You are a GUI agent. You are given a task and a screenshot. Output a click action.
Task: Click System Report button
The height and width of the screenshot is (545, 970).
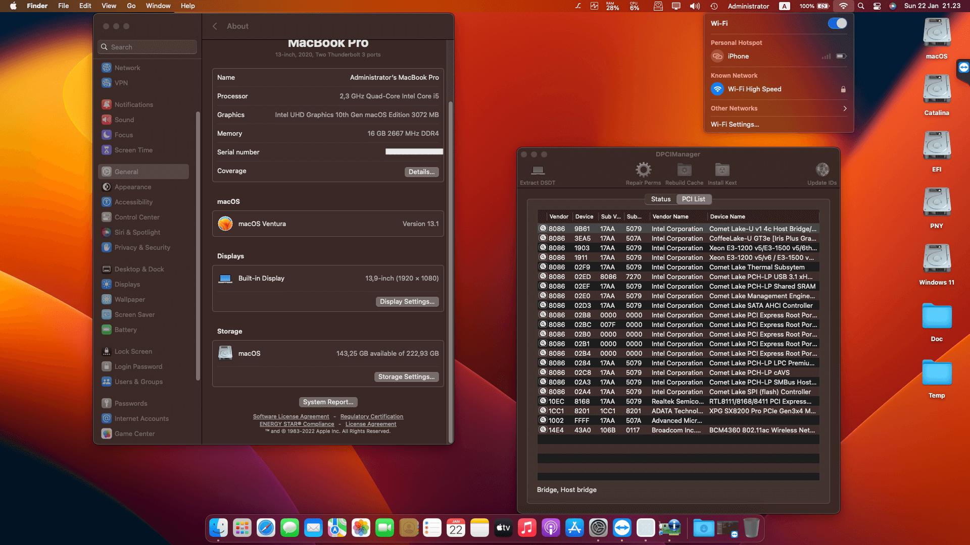(328, 402)
